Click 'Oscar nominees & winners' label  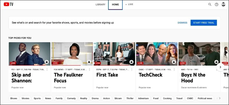[194, 87]
